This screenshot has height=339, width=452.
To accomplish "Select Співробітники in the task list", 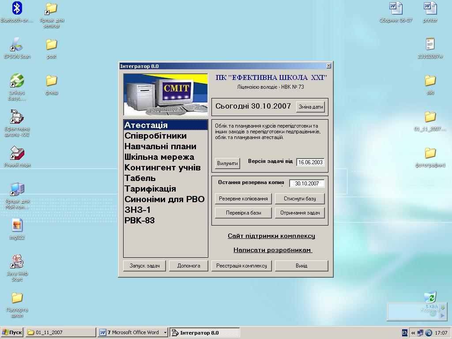I will point(166,136).
